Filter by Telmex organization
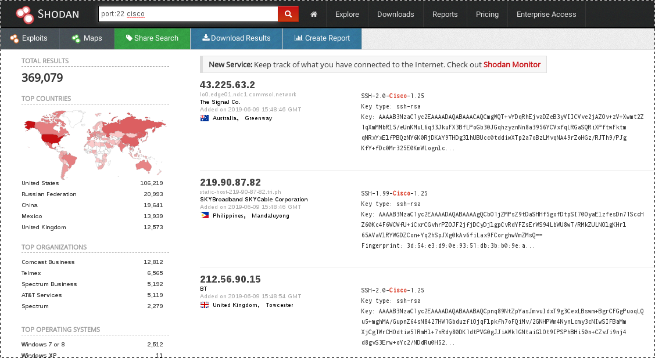 pyautogui.click(x=31, y=273)
